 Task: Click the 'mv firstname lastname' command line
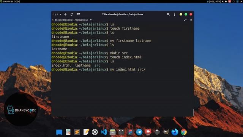click(101, 41)
